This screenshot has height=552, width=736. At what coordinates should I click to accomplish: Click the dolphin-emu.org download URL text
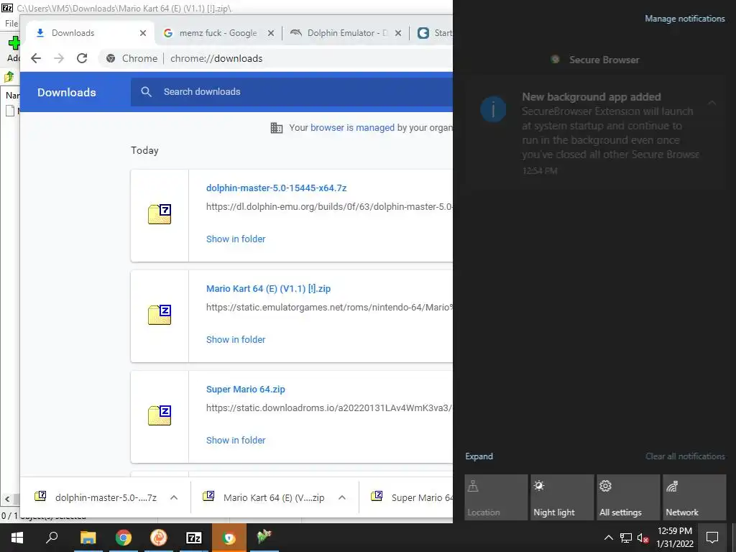[329, 206]
